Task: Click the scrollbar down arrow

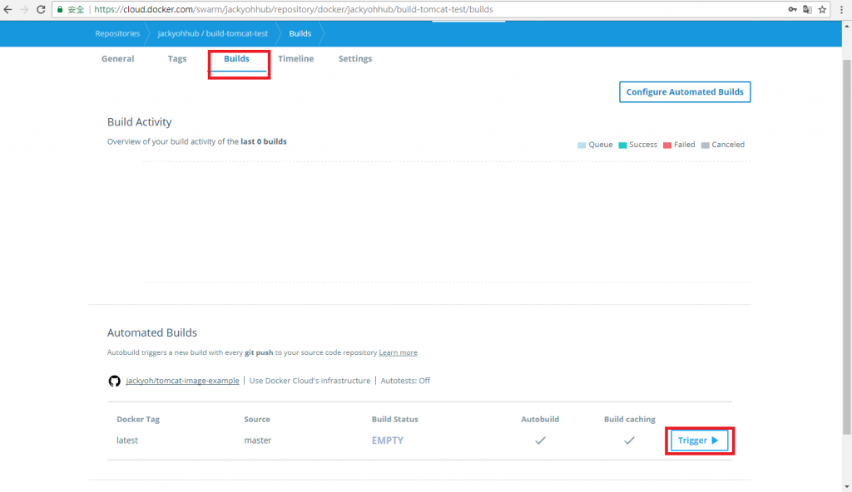Action: click(x=846, y=486)
